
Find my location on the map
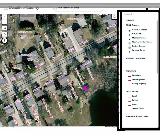(x=5, y=34)
